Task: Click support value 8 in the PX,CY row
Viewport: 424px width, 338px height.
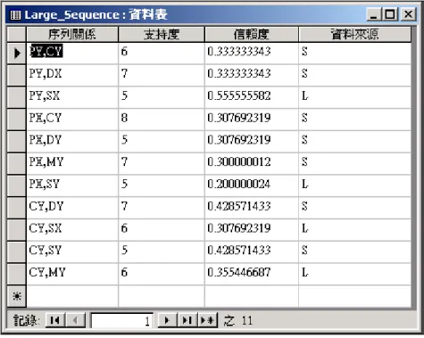Action: (x=162, y=120)
